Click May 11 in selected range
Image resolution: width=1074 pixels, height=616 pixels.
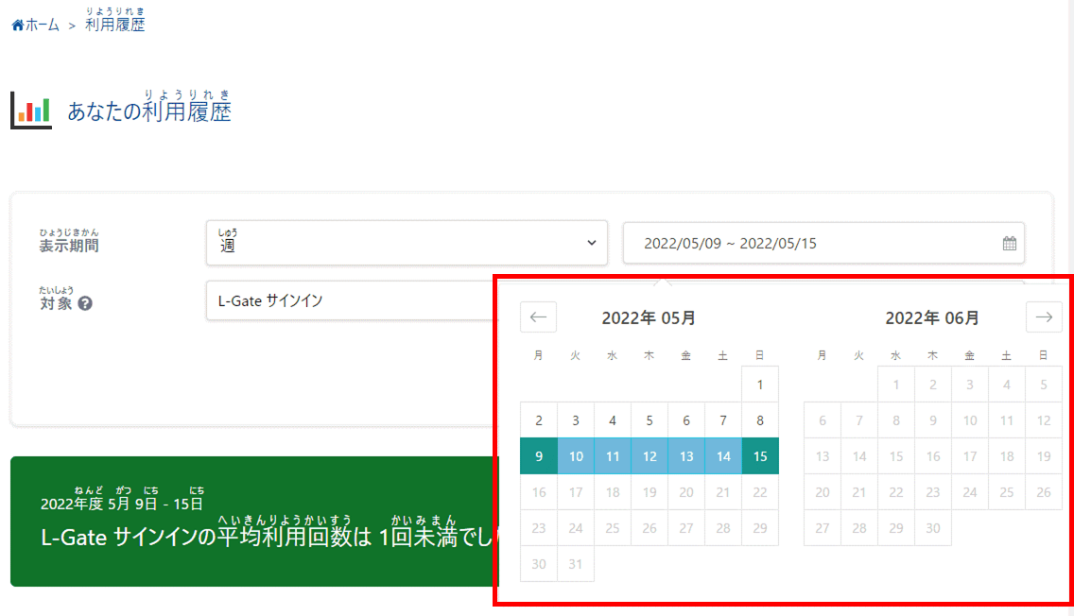point(613,455)
